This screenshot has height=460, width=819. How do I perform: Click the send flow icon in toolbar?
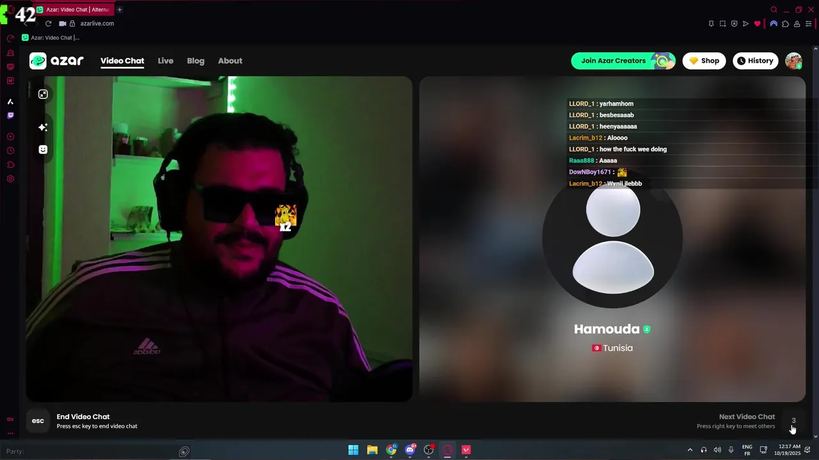coord(745,24)
